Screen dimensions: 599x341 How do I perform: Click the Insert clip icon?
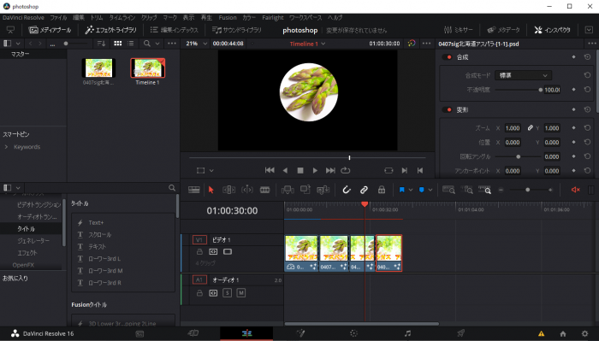coord(288,190)
